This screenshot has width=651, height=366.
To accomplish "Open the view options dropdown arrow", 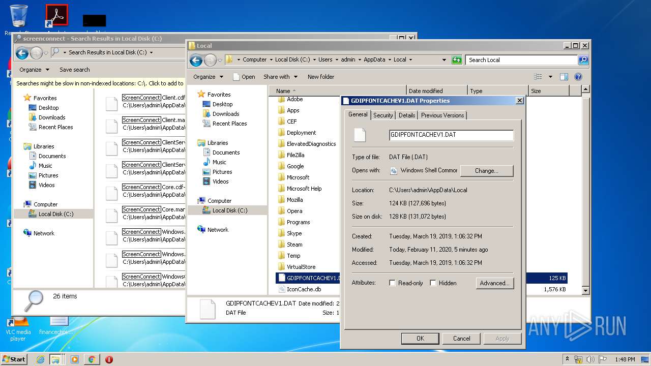I will (x=550, y=77).
